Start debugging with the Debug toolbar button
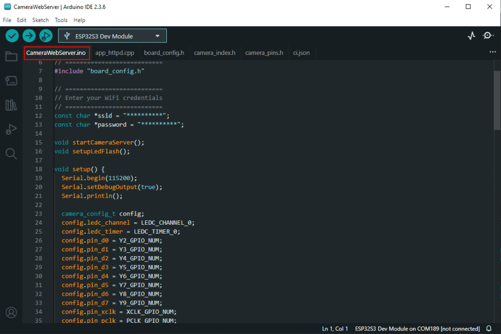 pyautogui.click(x=46, y=36)
